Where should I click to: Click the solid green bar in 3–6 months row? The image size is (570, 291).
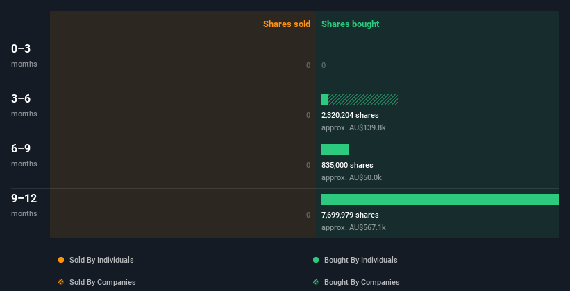point(325,100)
